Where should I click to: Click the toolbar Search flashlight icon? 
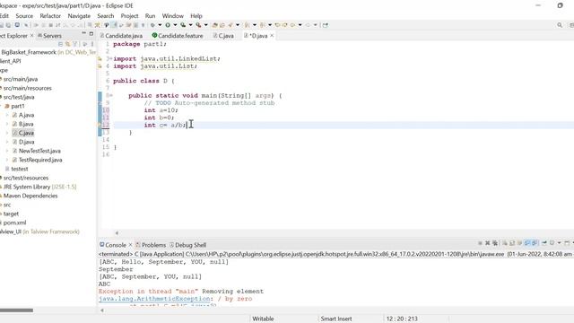pyautogui.click(x=230, y=25)
